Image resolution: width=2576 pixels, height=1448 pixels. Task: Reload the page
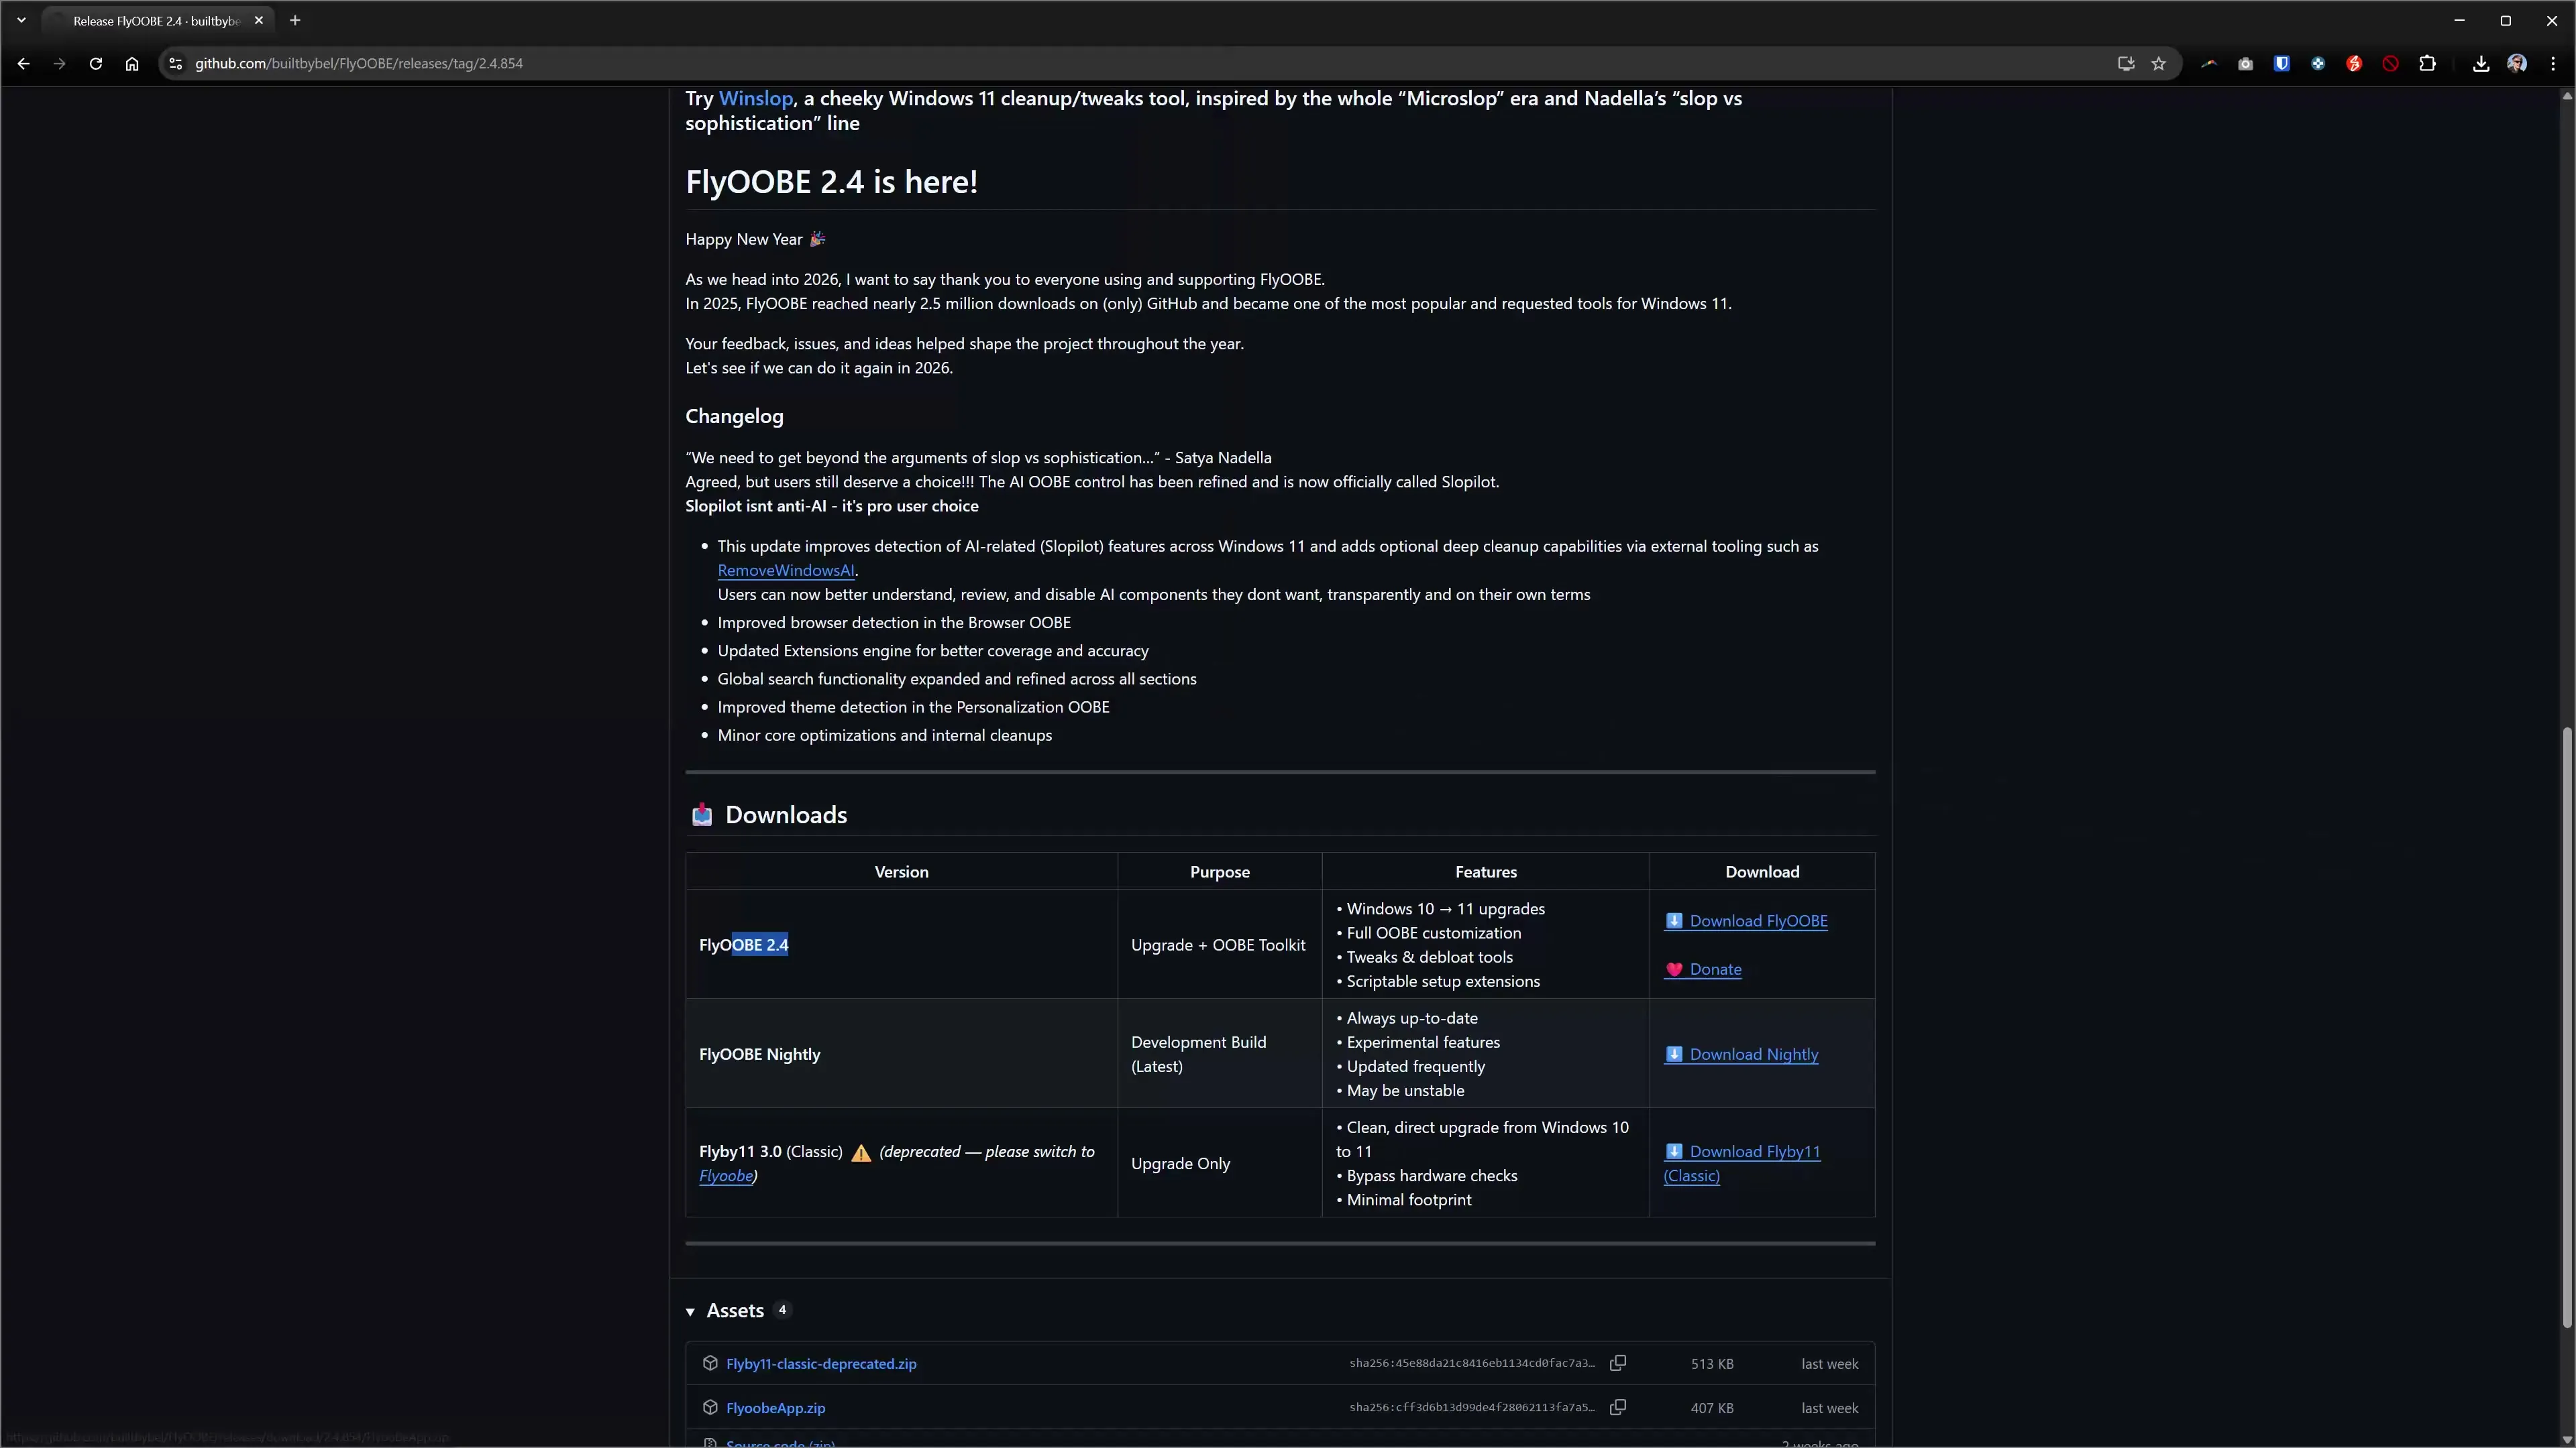click(x=96, y=63)
